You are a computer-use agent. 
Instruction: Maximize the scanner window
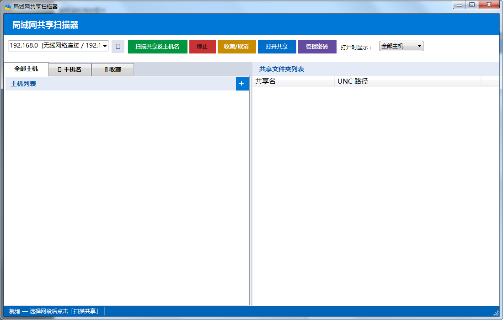click(x=471, y=5)
